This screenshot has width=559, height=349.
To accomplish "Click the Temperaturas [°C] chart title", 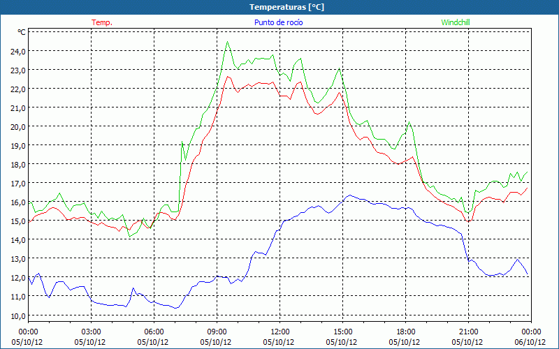I will tap(286, 7).
